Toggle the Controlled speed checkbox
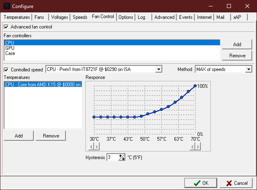The image size is (257, 190). pyautogui.click(x=6, y=70)
